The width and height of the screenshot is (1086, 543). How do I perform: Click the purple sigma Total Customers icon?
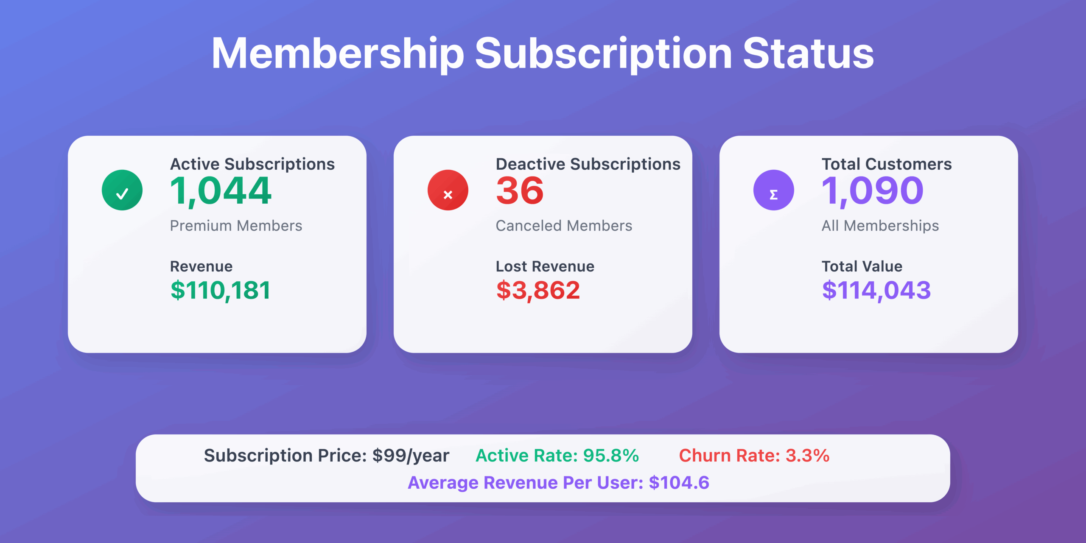click(x=774, y=190)
